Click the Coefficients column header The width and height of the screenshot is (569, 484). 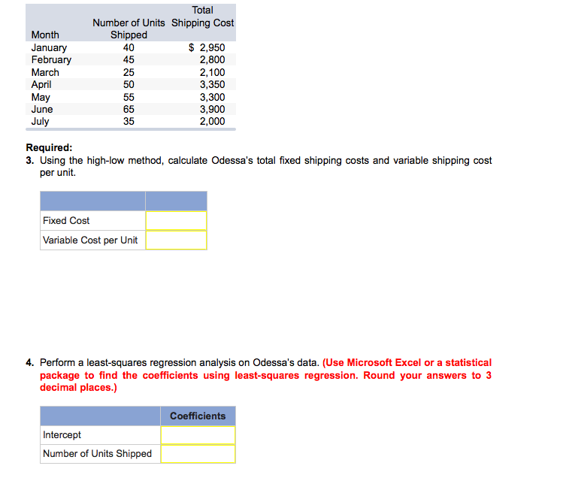198,416
